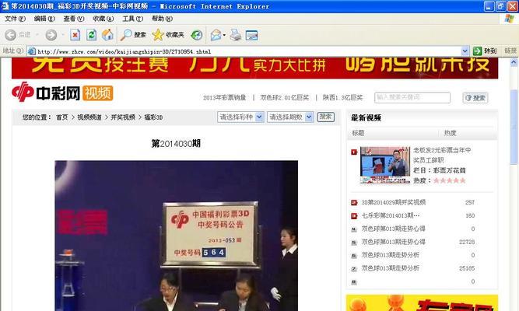
Task: Open 老板发2元彩票当年中奖员工辞职 title link
Action: (x=442, y=155)
